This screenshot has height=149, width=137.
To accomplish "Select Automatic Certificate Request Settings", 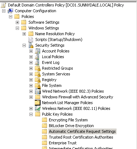I will (82, 131).
